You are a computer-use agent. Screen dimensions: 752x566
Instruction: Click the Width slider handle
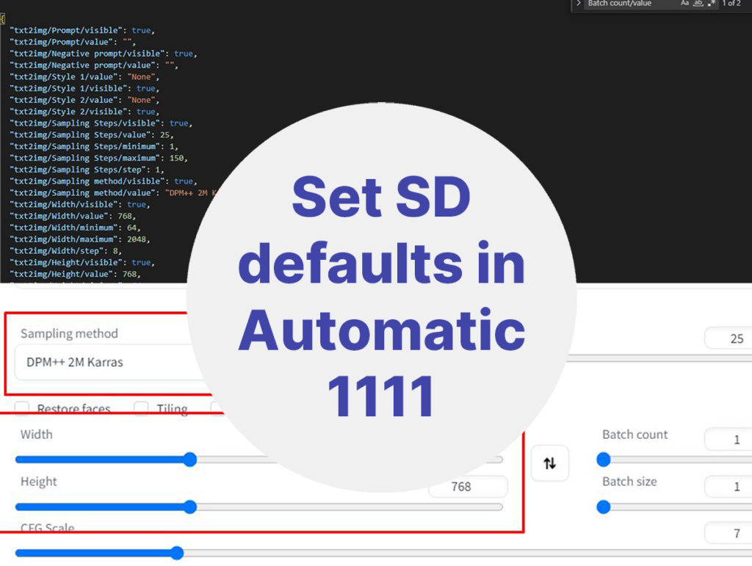(x=190, y=459)
